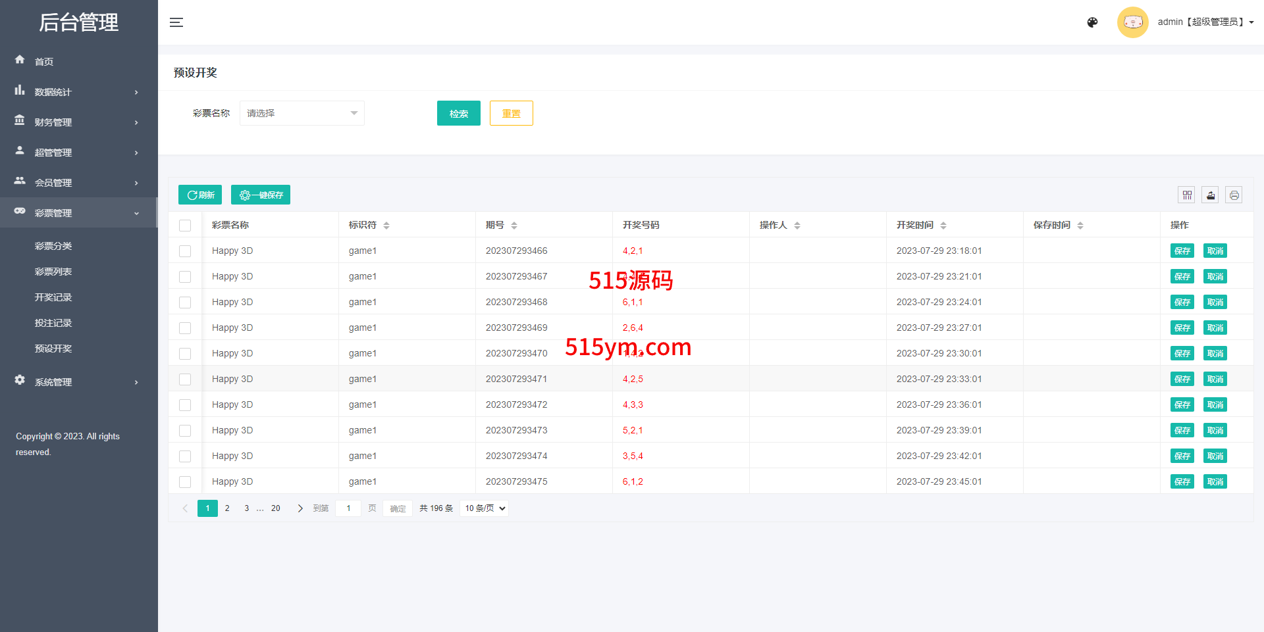Sort by 开奖时间 column arrows
This screenshot has height=632, width=1264.
pyautogui.click(x=943, y=226)
